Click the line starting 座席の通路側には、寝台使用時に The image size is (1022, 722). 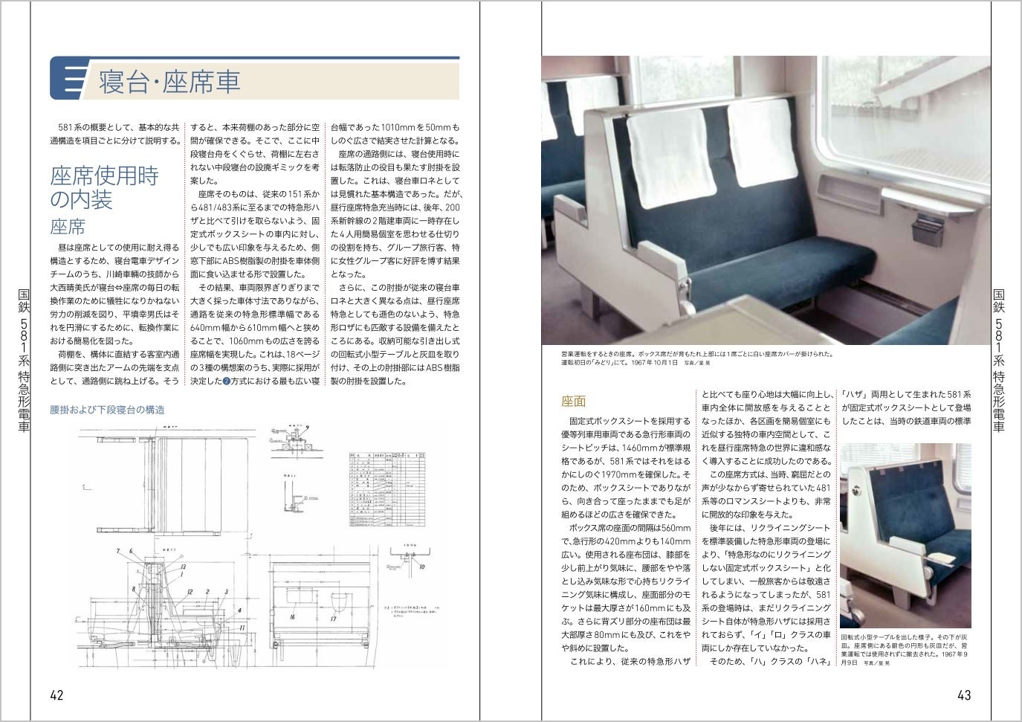click(x=399, y=154)
